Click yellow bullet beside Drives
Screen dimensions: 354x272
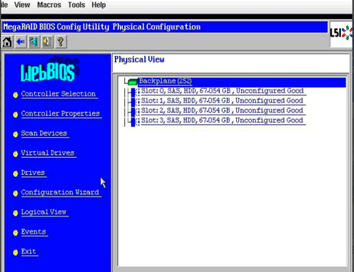click(15, 174)
